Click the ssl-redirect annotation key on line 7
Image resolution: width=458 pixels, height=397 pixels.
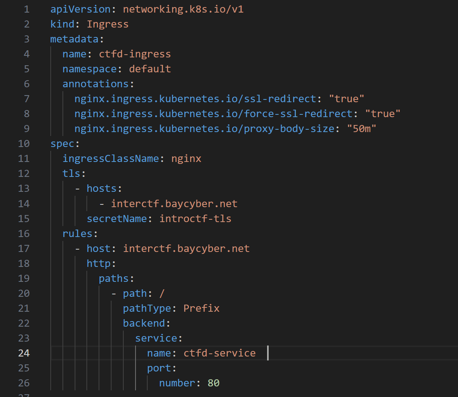(195, 99)
